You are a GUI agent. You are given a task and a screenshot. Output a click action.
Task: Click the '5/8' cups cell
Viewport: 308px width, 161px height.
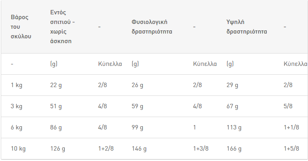288,106
